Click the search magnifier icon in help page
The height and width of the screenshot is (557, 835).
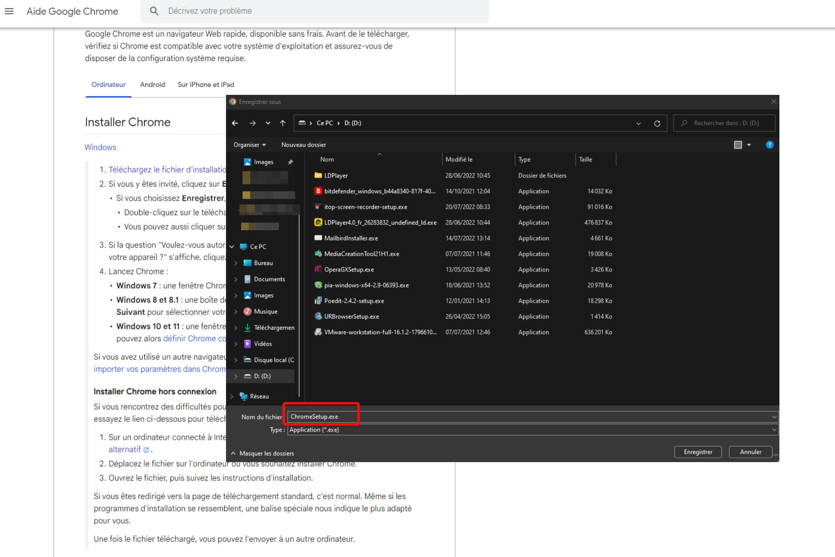[154, 11]
